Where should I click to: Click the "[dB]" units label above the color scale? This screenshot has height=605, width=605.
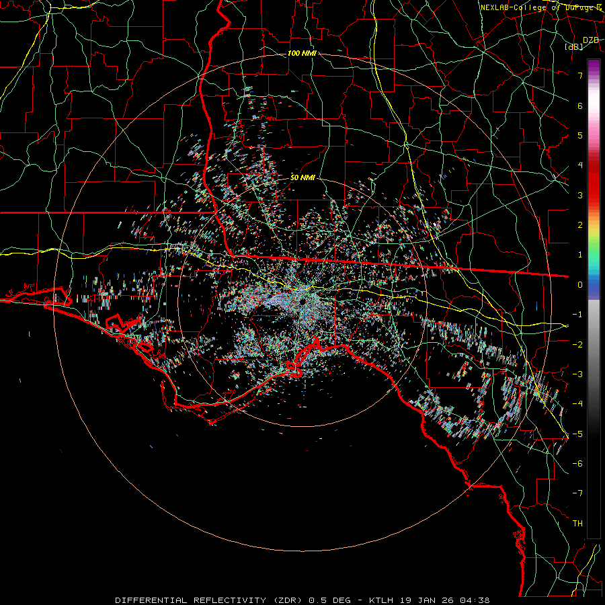click(x=574, y=46)
